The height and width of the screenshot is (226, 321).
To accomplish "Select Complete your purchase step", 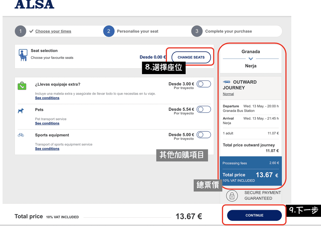I will point(228,31).
